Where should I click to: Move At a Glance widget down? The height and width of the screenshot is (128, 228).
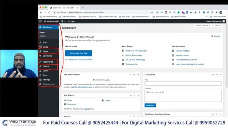(134, 95)
